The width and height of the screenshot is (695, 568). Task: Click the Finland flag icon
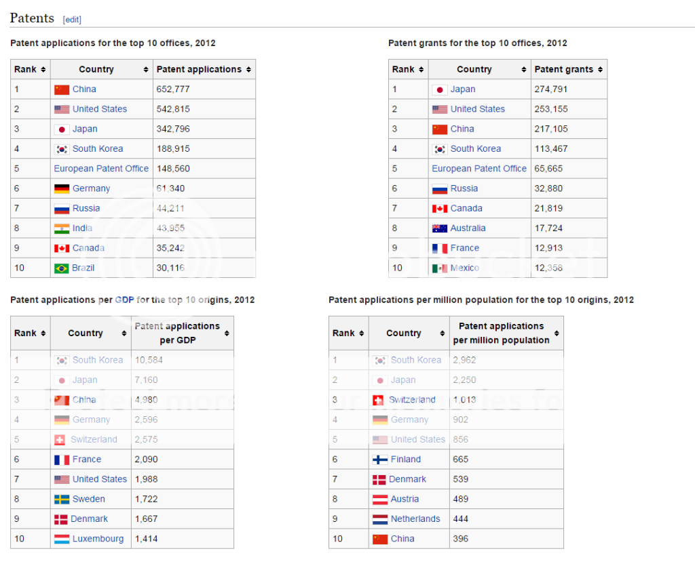click(x=380, y=460)
